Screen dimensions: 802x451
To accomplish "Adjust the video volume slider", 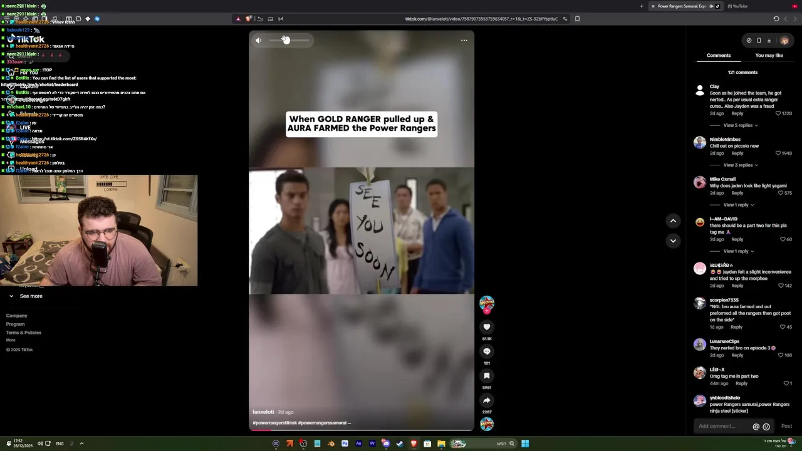I will click(x=289, y=40).
